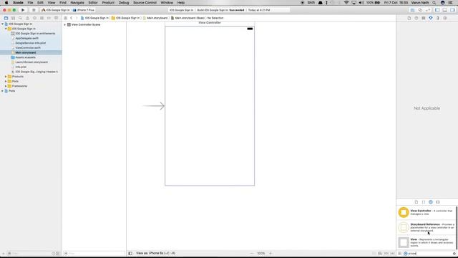Image resolution: width=458 pixels, height=258 pixels.
Task: Open the Test navigator tab
Action: click(x=34, y=18)
